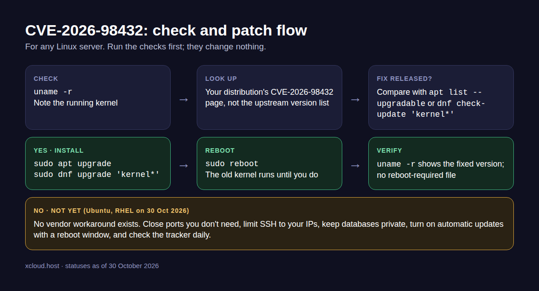Click the "sudo dnf upgrade 'kernel*'" command
The image size is (539, 291).
pyautogui.click(x=97, y=175)
